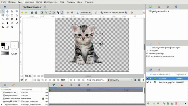The image size is (188, 106).
Task: Open the Файл menu
Action: (x=4, y=2)
